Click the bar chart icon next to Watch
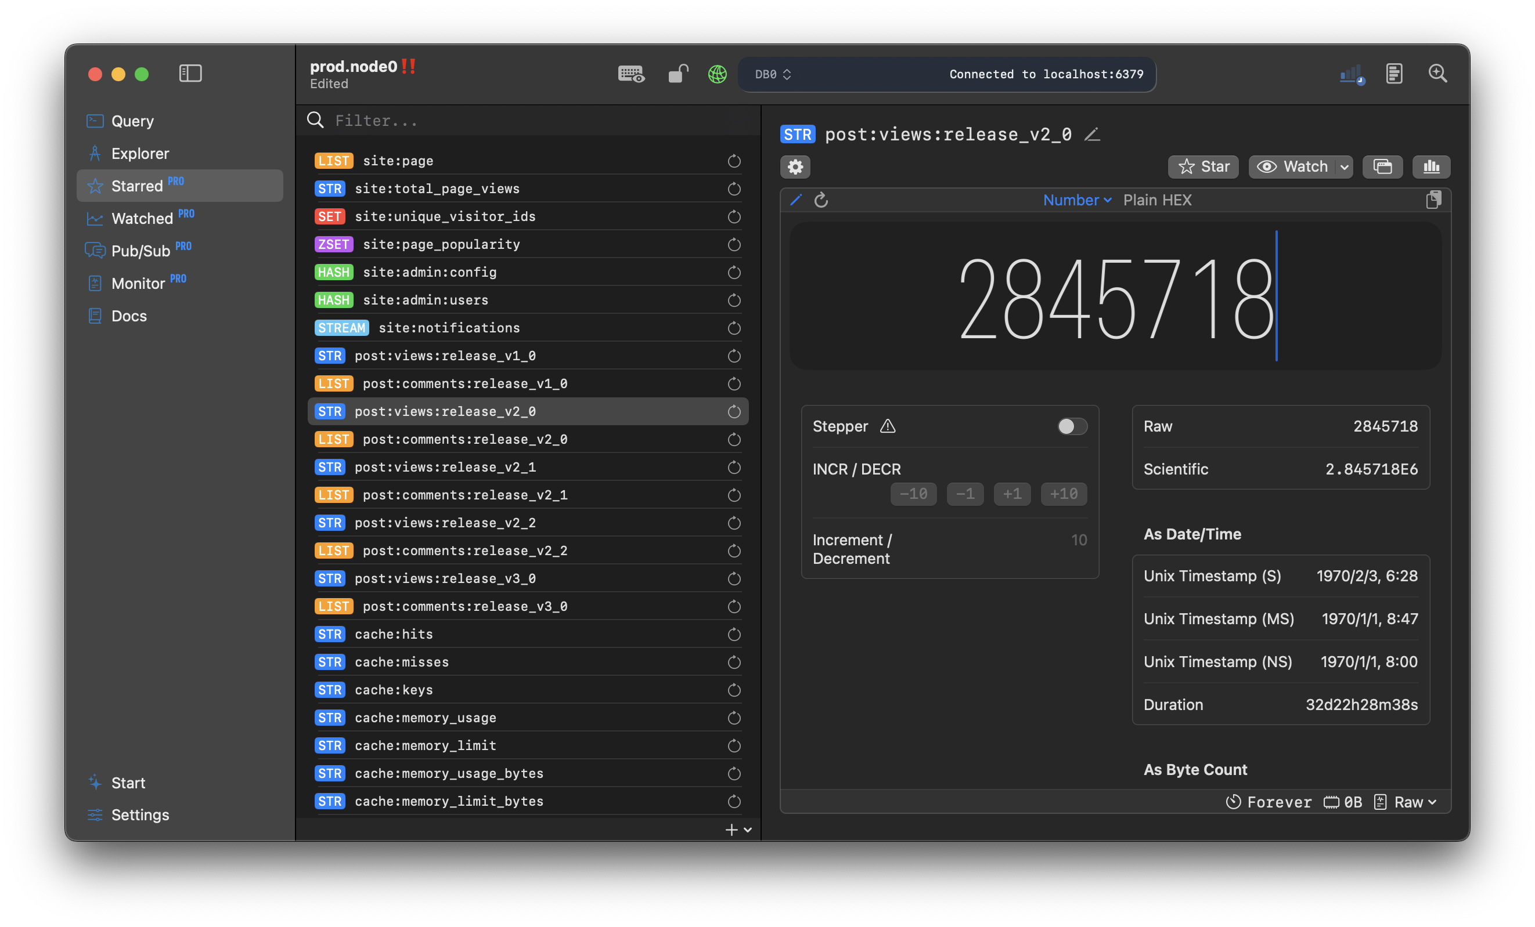 1431,167
